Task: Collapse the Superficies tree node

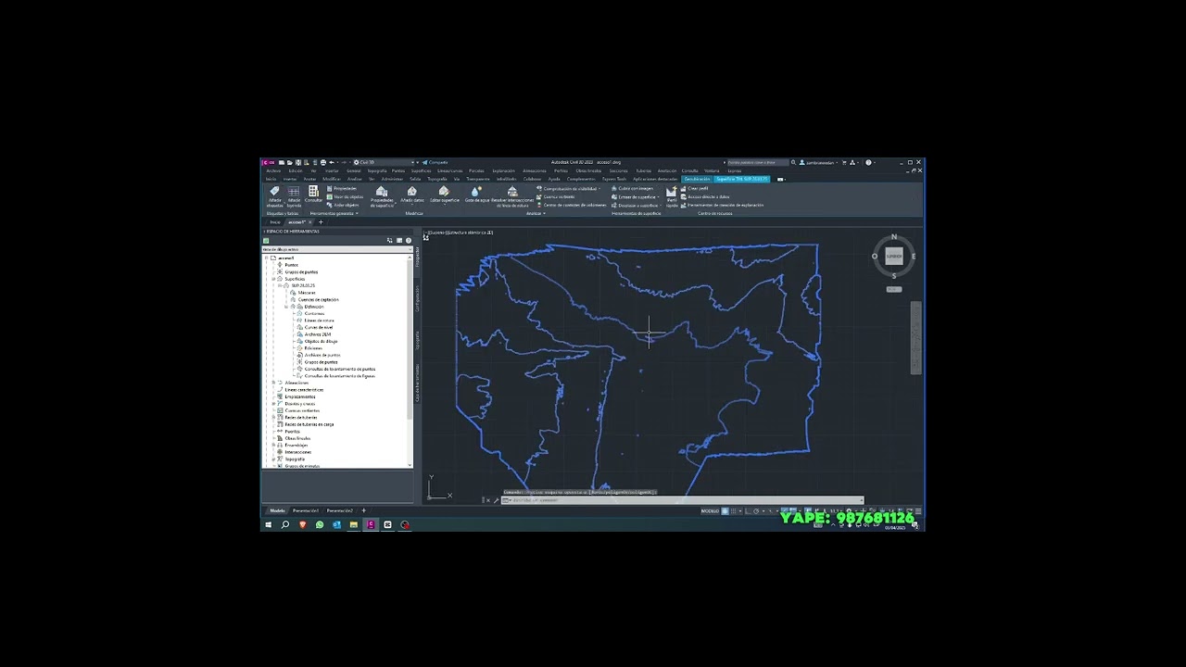Action: [273, 279]
